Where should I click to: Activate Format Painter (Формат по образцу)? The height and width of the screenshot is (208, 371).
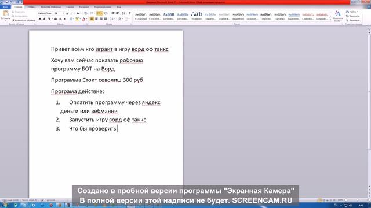[x=23, y=20]
